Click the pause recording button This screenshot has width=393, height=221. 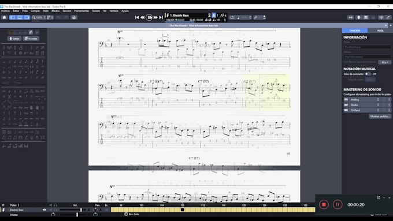pyautogui.click(x=338, y=204)
